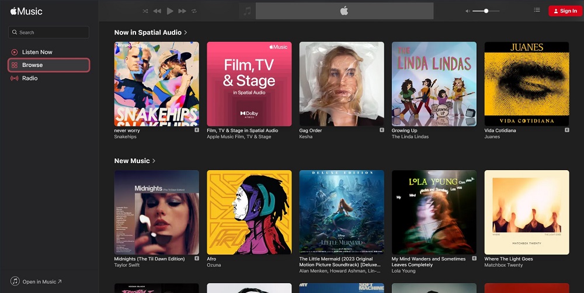Focus the Search field
The width and height of the screenshot is (584, 293).
coord(49,32)
